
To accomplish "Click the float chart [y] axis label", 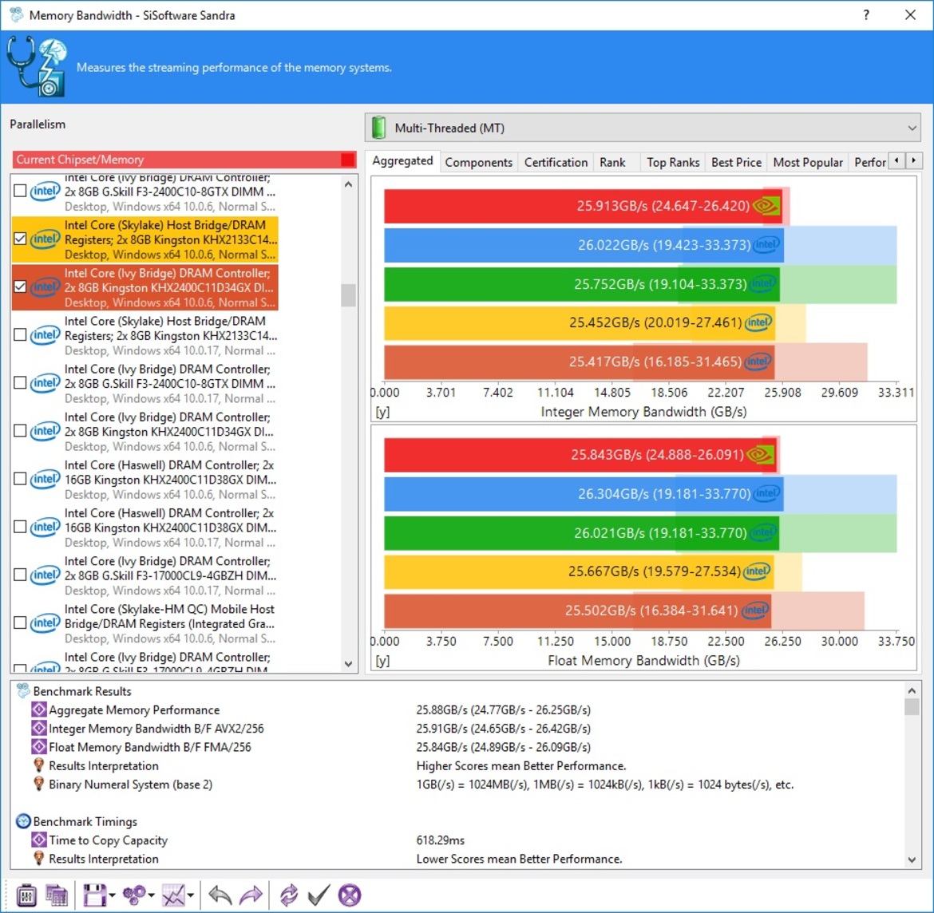I will point(382,661).
